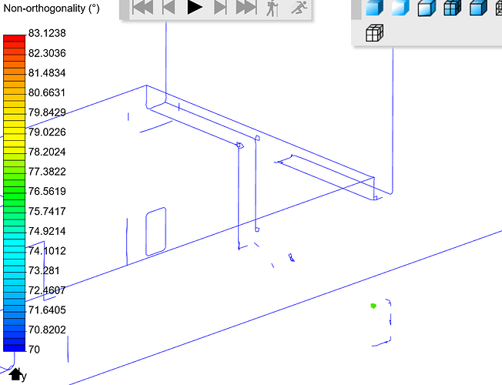Image resolution: width=502 pixels, height=385 pixels.
Task: Click legend value 73.281
Action: pos(44,270)
